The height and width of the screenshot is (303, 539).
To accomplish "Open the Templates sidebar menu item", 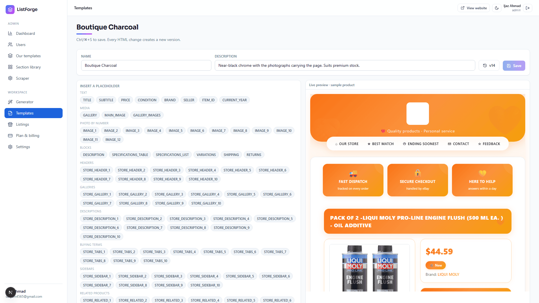I will (33, 113).
